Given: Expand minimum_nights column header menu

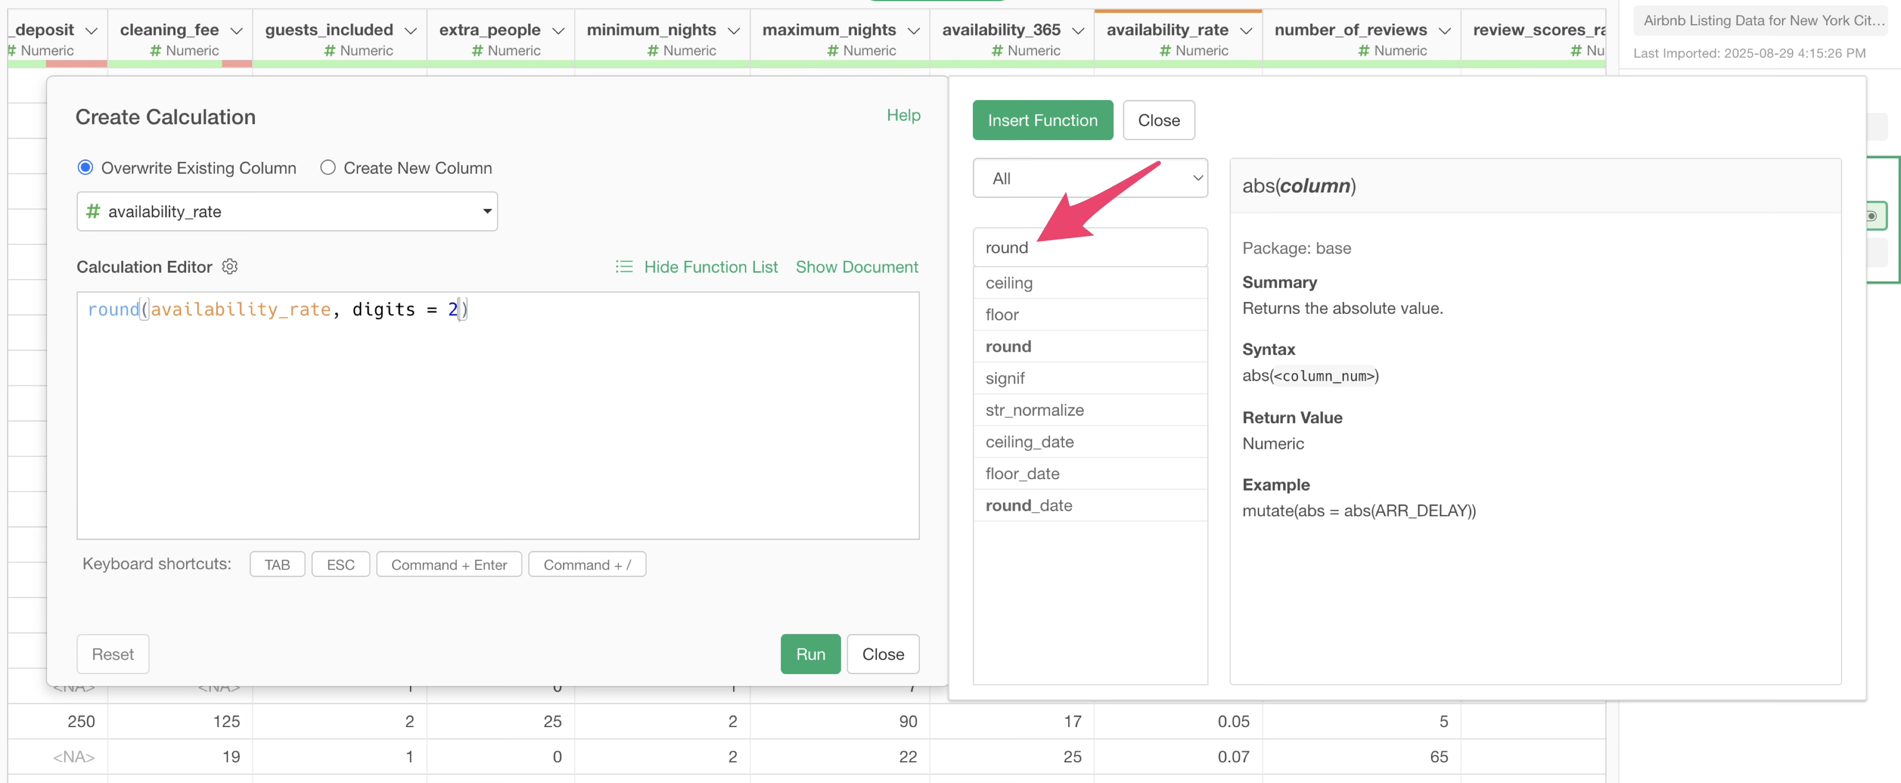Looking at the screenshot, I should coord(734,30).
